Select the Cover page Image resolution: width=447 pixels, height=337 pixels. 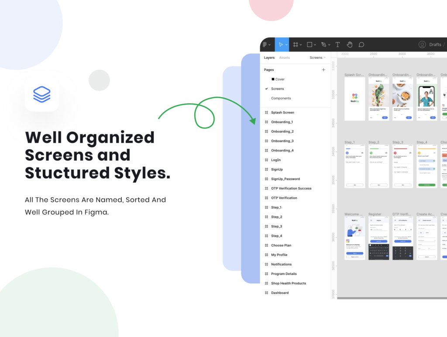coord(280,79)
